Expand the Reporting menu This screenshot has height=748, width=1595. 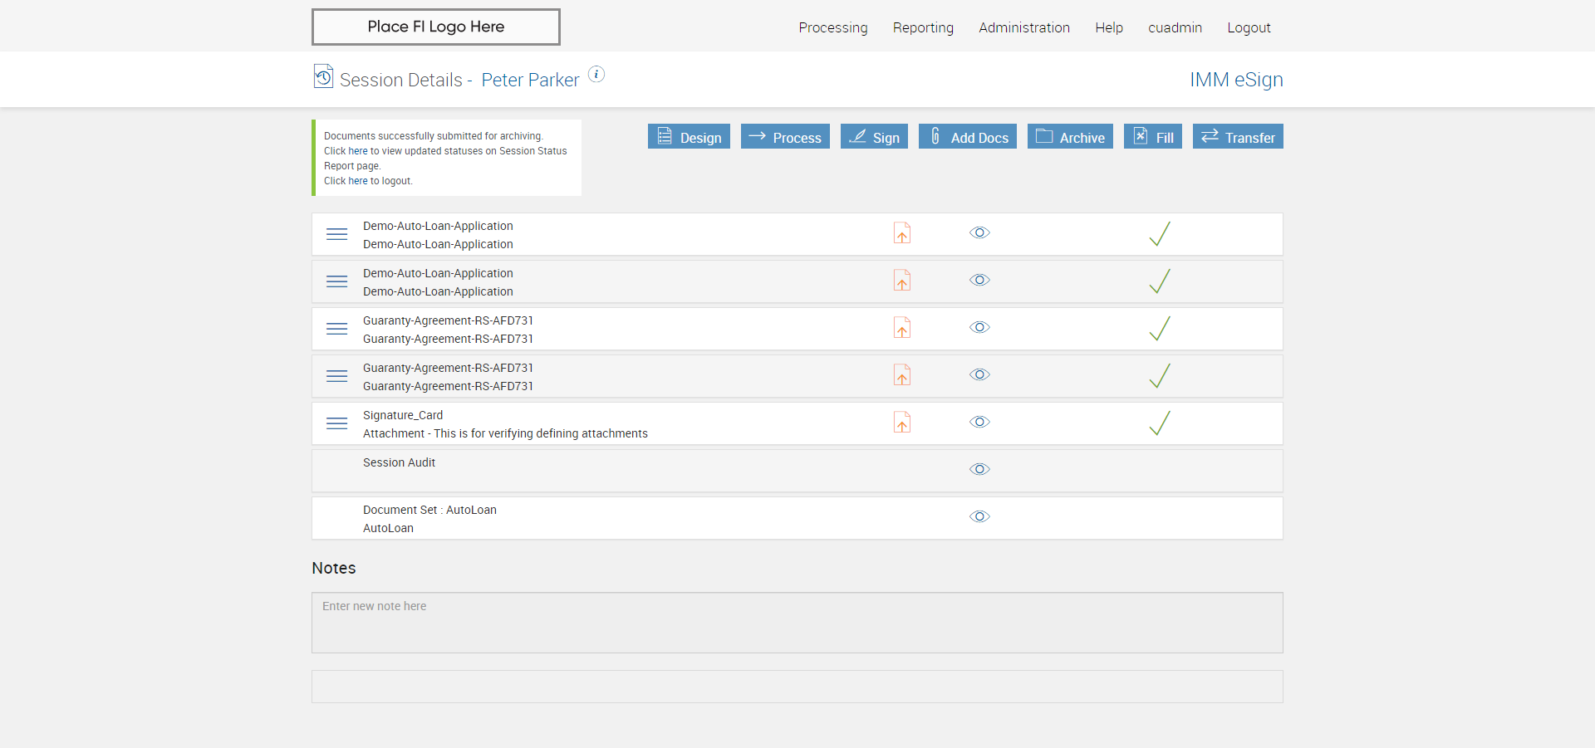pos(923,27)
